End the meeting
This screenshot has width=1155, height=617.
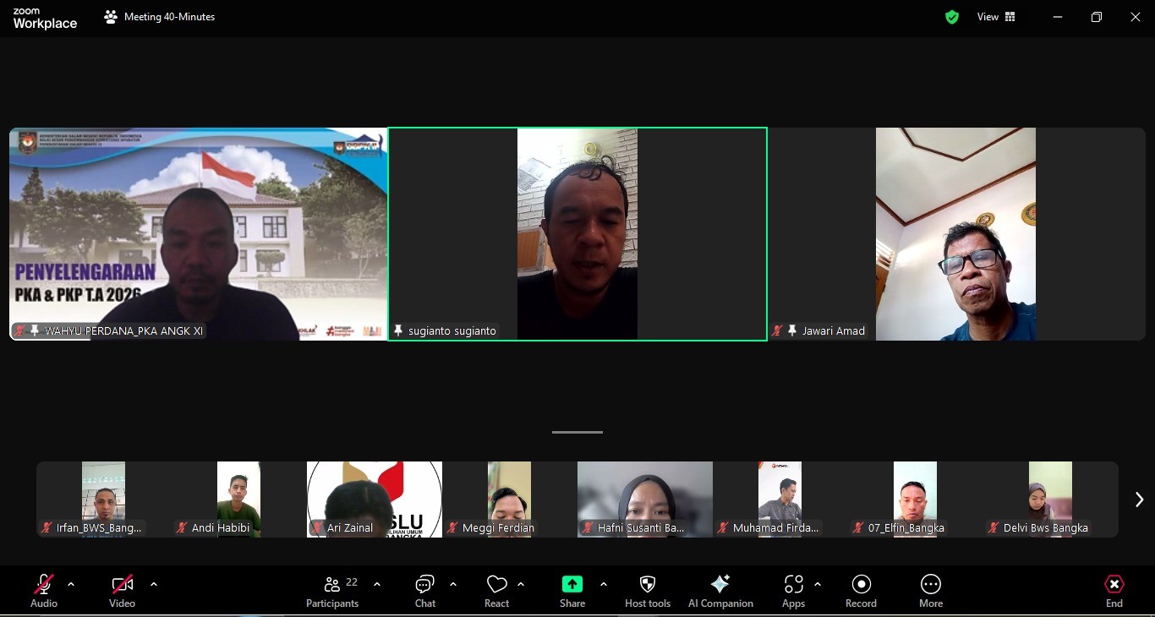tap(1114, 590)
